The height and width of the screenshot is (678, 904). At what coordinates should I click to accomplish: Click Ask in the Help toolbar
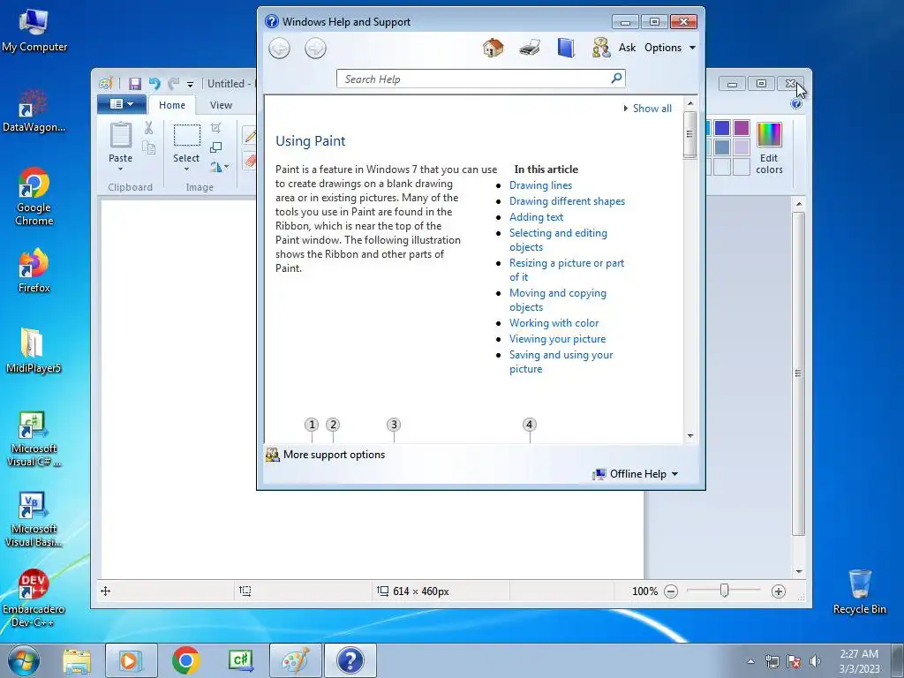627,48
